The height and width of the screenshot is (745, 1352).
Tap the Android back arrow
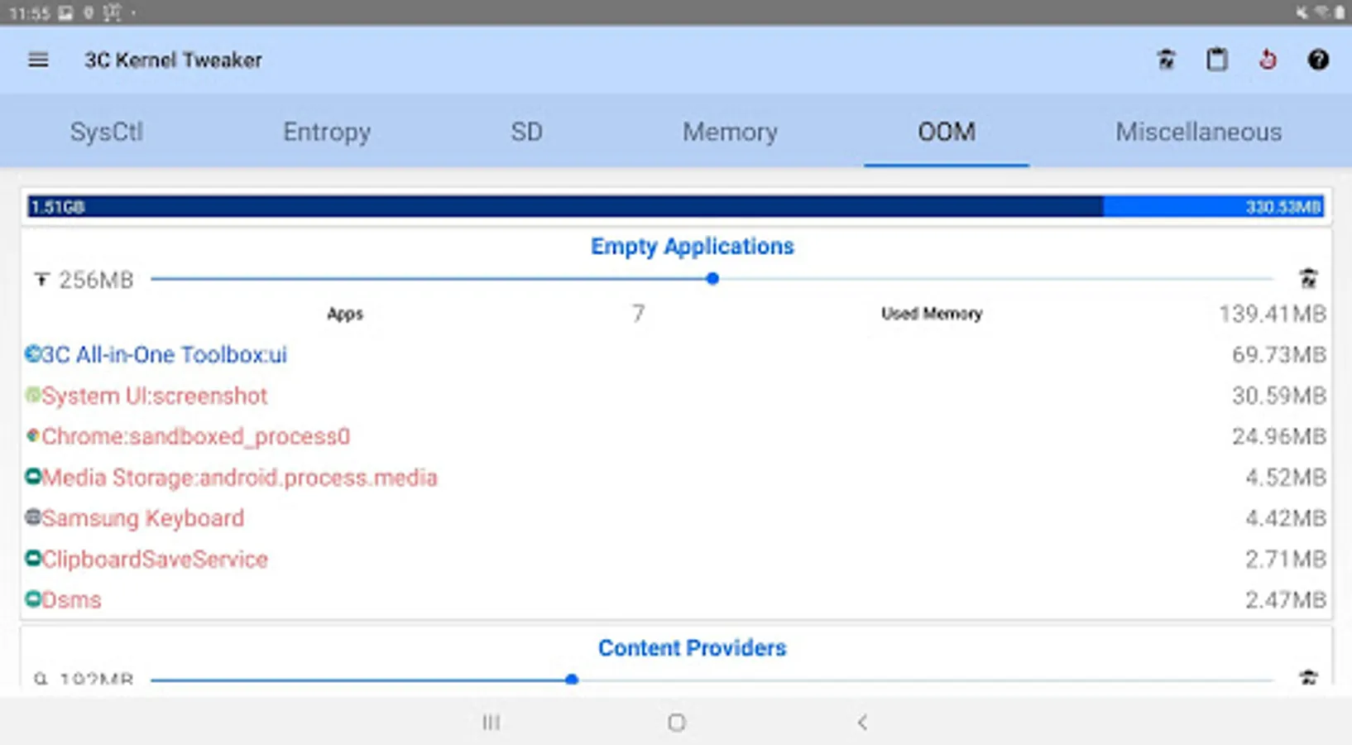862,723
